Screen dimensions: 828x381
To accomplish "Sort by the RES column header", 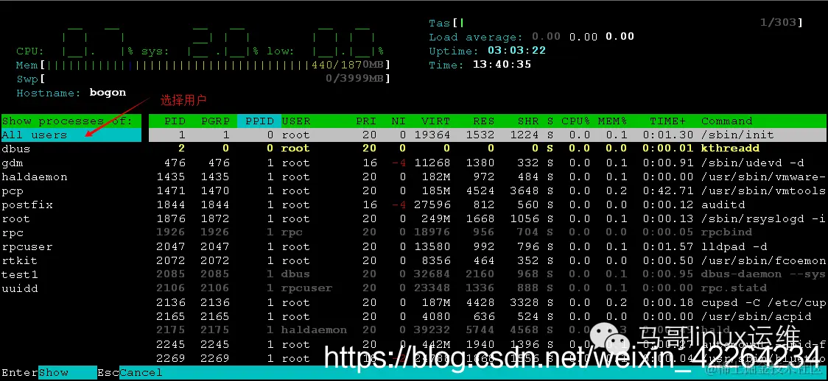I will coord(483,121).
